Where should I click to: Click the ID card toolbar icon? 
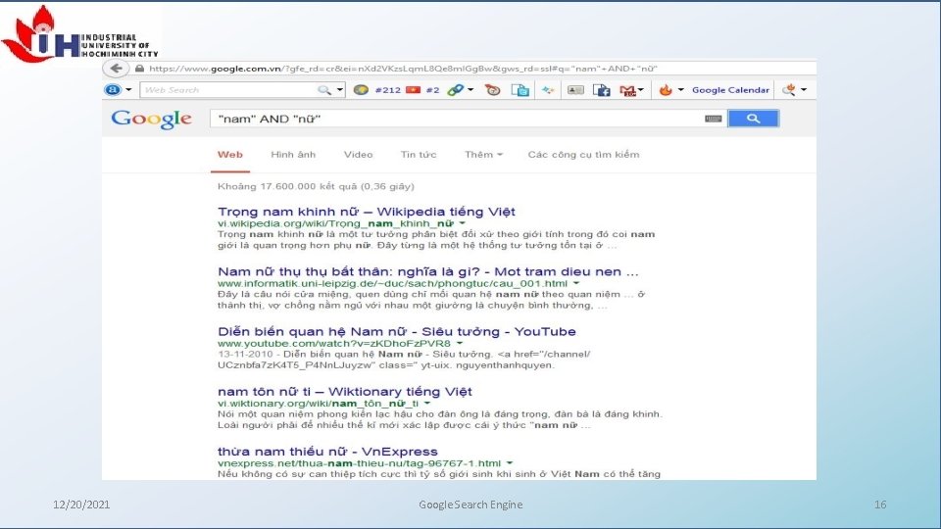[575, 90]
